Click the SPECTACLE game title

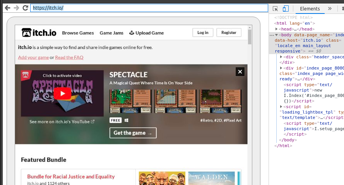click(x=128, y=75)
